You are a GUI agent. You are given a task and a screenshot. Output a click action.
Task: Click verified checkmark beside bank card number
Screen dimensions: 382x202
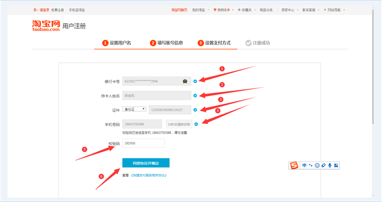[195, 81]
